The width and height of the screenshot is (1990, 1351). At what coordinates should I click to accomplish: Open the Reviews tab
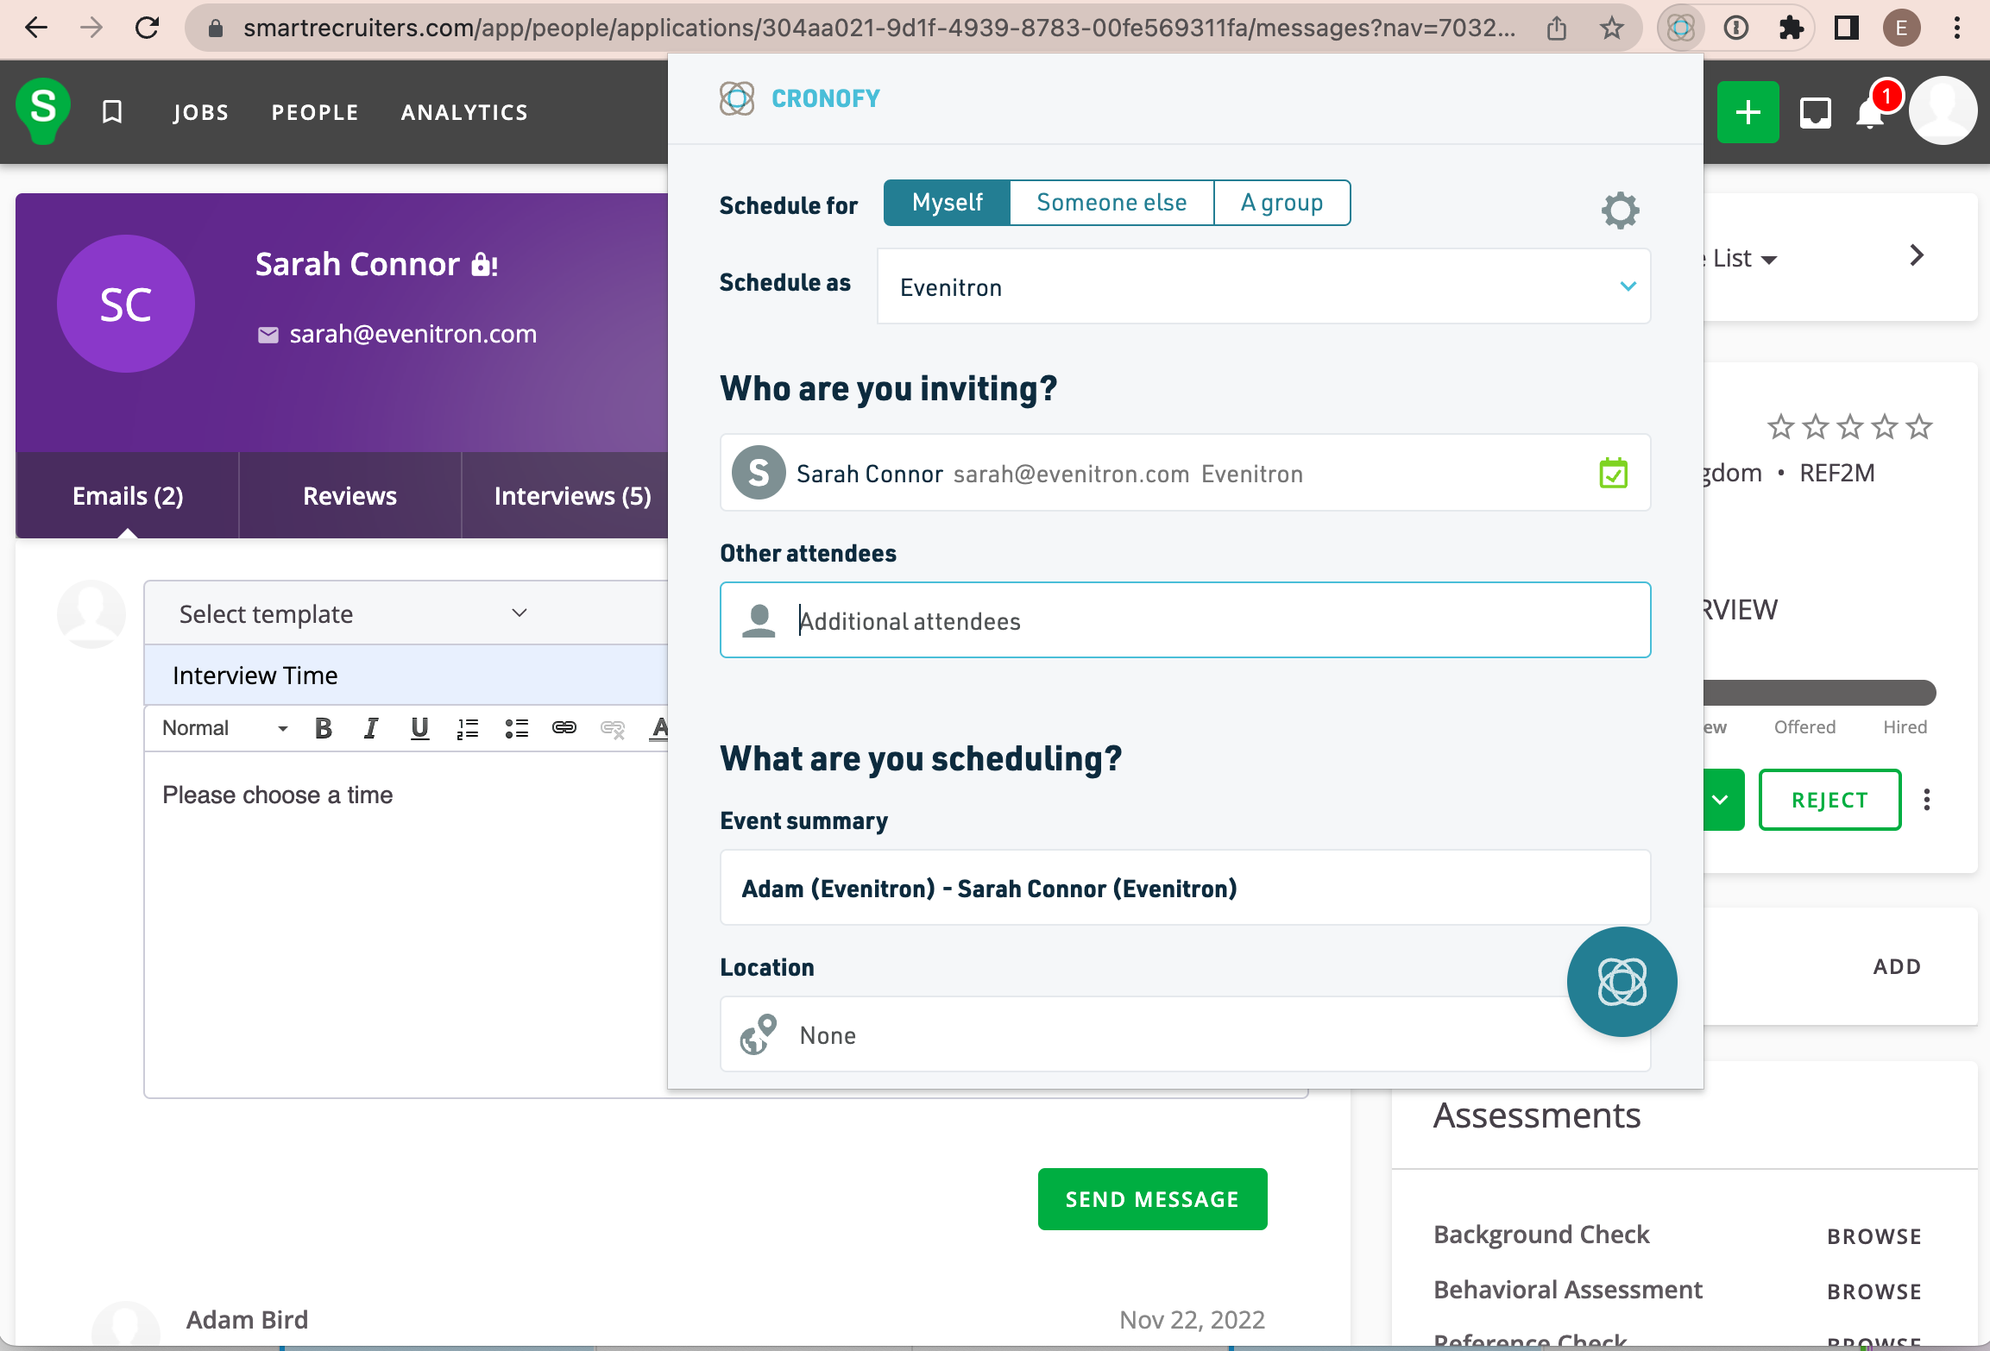coord(350,496)
